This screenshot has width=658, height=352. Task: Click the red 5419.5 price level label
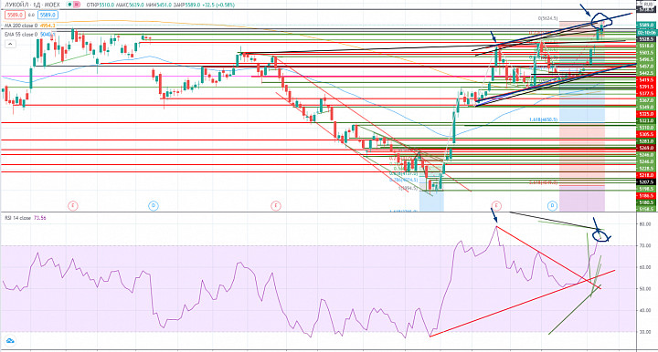click(x=646, y=79)
